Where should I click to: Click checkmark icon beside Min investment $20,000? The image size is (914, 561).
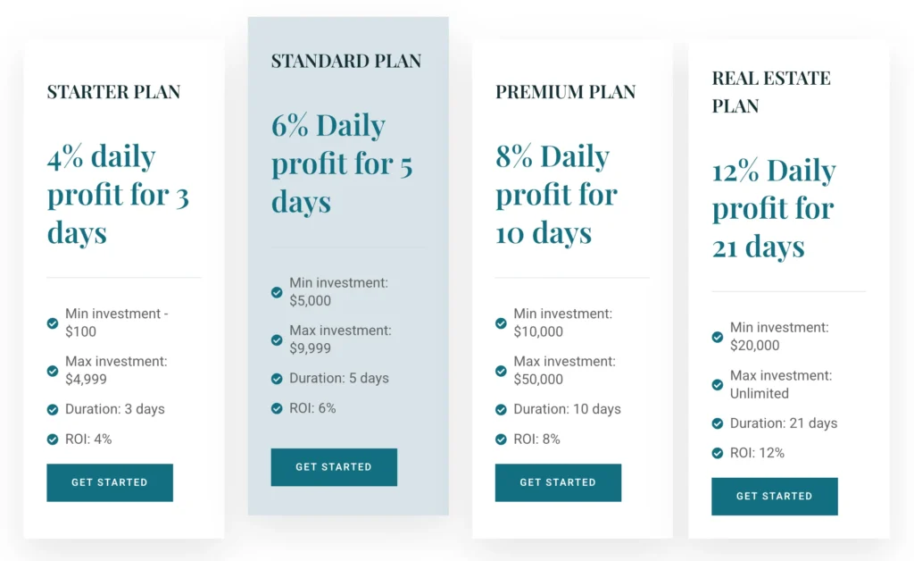point(717,337)
